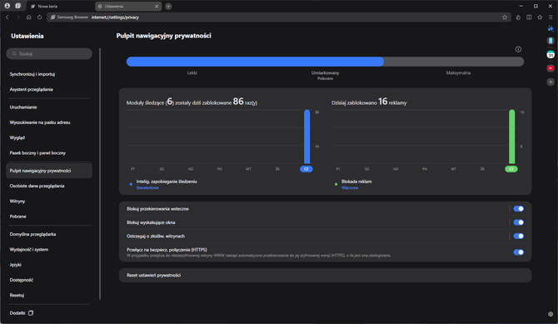This screenshot has height=324, width=558.
Task: Toggle Blokuj wyskakujące okna switch
Action: [519, 222]
